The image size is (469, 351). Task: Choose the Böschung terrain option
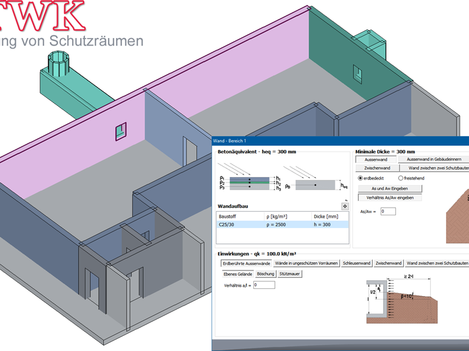click(265, 274)
